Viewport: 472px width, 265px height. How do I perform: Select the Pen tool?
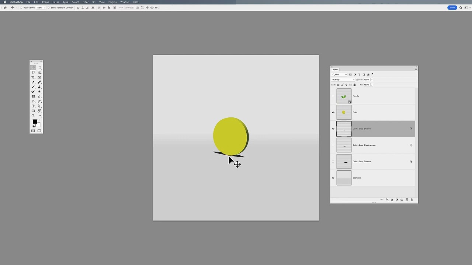coord(39,101)
